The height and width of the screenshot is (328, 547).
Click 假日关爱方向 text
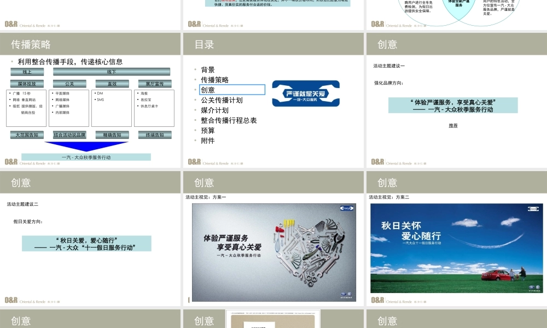(28, 221)
